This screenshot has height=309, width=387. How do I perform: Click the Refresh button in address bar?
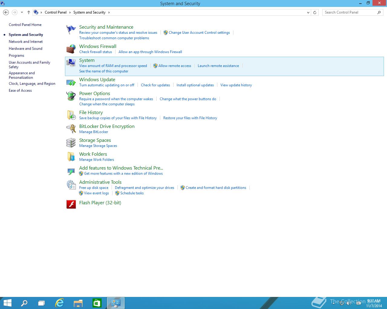315,12
